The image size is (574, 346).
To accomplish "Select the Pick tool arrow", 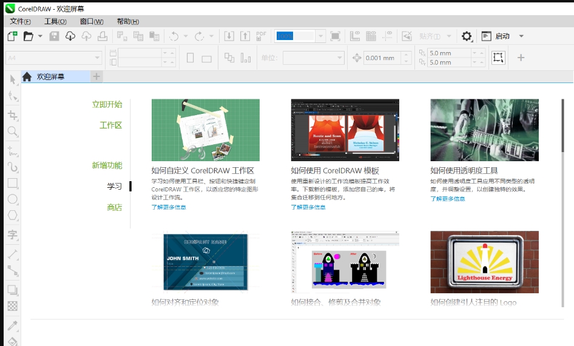I will pyautogui.click(x=13, y=79).
